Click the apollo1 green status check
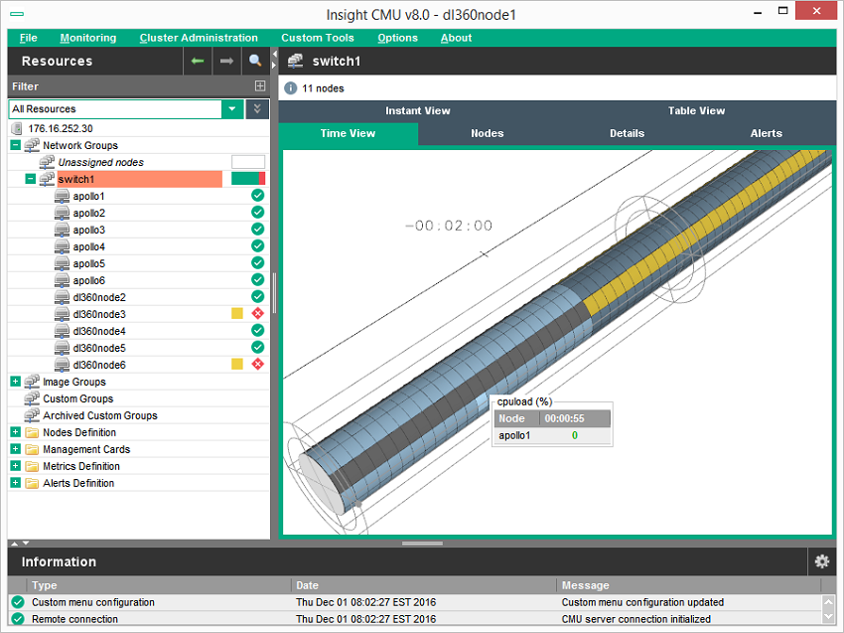The image size is (844, 633). [x=258, y=196]
